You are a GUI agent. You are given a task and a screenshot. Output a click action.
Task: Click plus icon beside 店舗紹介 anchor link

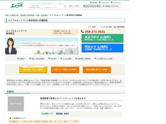click(x=18, y=58)
